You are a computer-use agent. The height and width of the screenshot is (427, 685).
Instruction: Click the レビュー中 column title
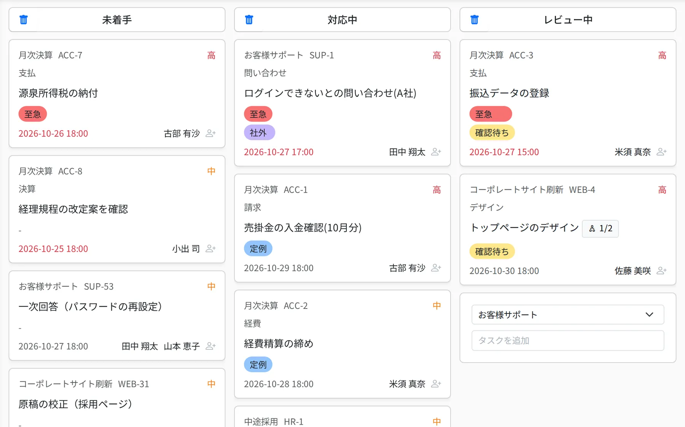pos(568,20)
